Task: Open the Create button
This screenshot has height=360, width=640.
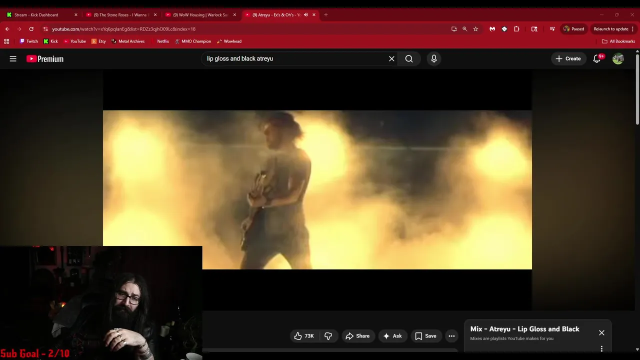Action: pos(568,58)
